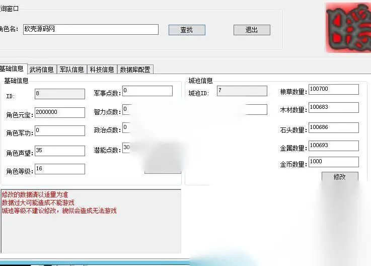Open the 军队信息 tab
Screen dimensions: 371x266
tap(72, 70)
